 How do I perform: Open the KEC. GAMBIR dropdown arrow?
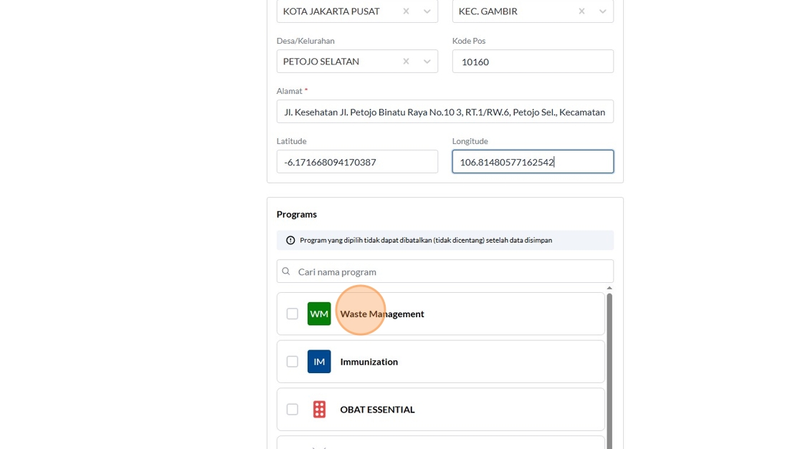602,11
